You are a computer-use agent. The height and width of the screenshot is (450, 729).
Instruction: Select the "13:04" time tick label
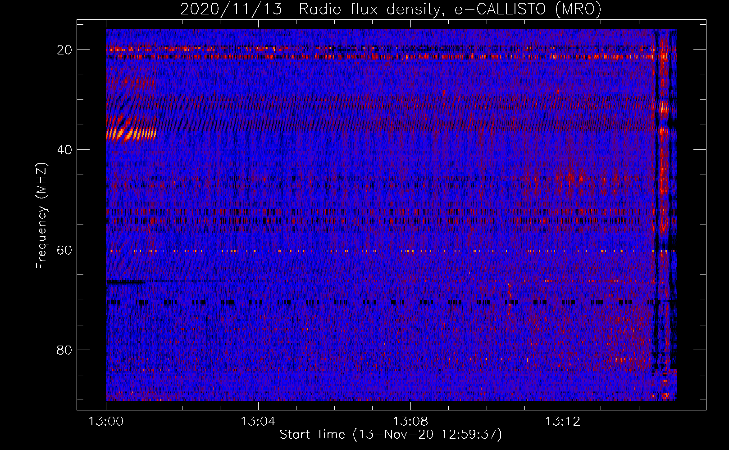pyautogui.click(x=258, y=422)
